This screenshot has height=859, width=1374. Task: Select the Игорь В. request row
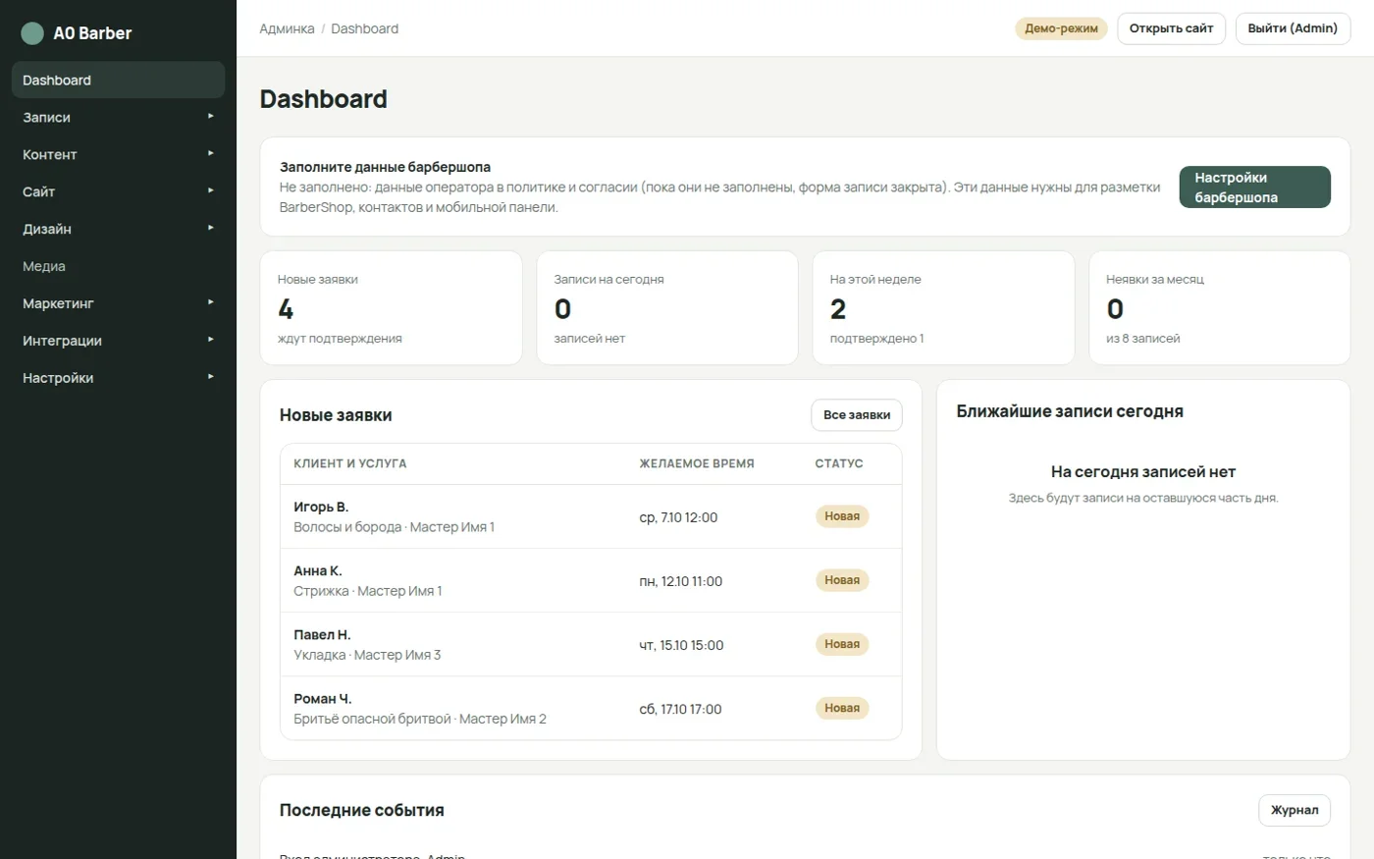591,516
